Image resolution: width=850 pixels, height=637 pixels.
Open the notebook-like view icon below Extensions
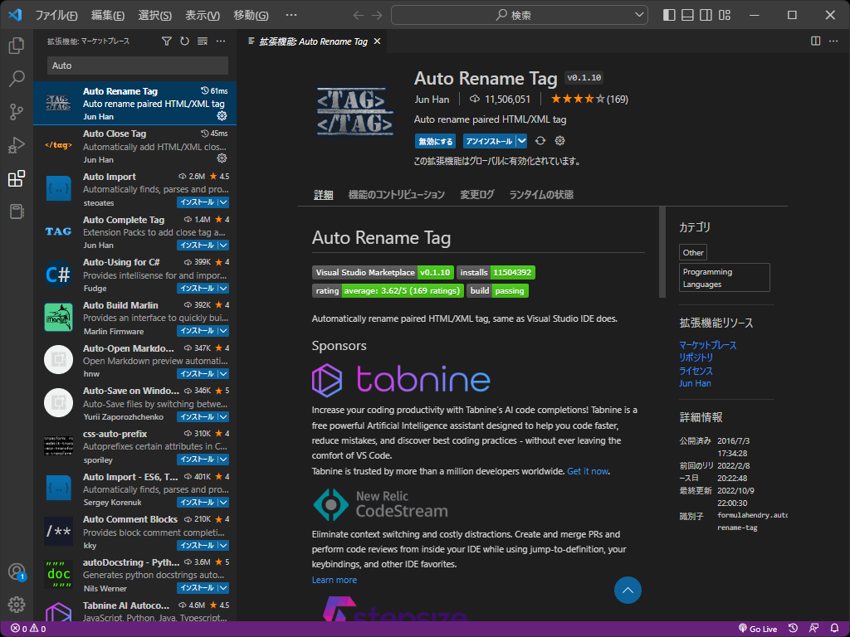17,212
